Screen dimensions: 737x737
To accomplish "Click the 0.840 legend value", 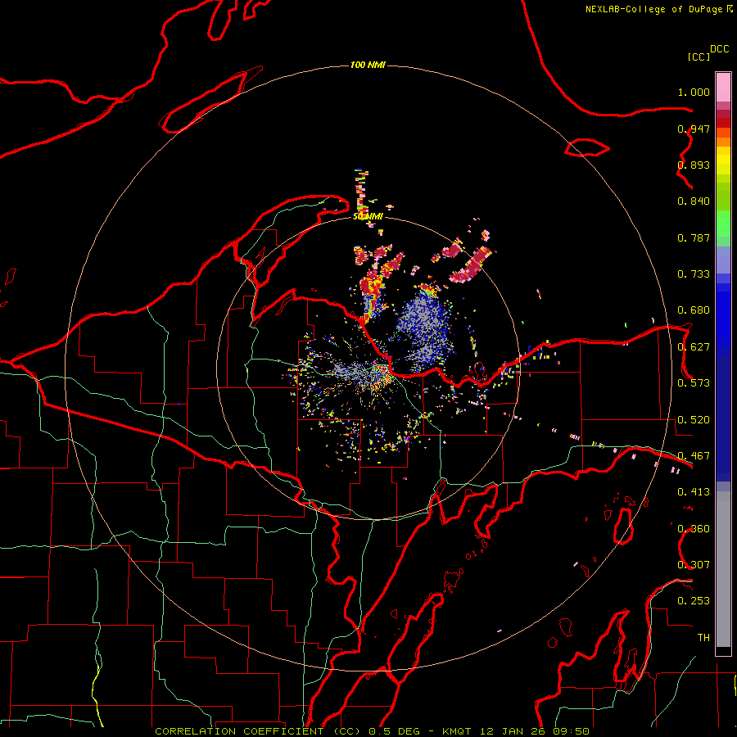I will point(694,201).
